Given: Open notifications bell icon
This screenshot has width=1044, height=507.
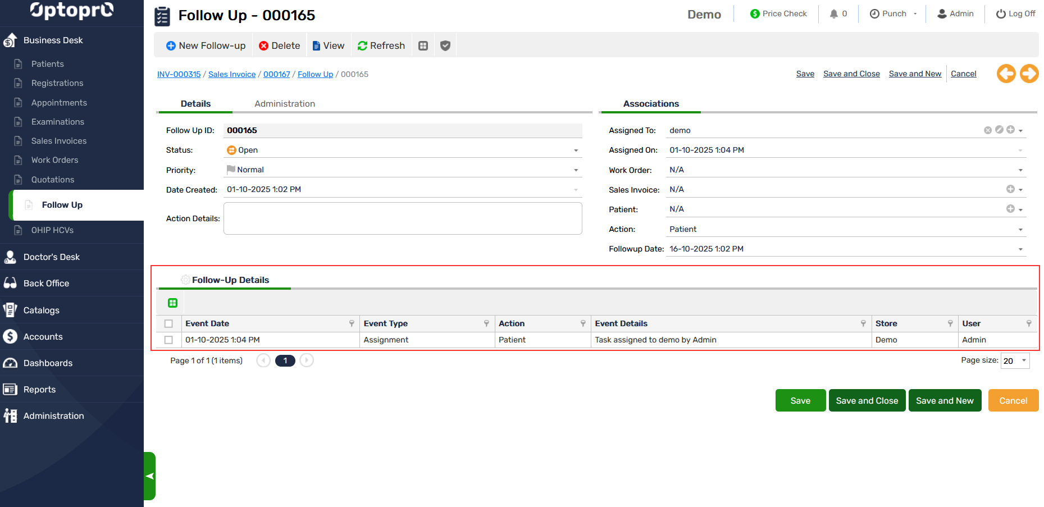Looking at the screenshot, I should click(x=834, y=14).
